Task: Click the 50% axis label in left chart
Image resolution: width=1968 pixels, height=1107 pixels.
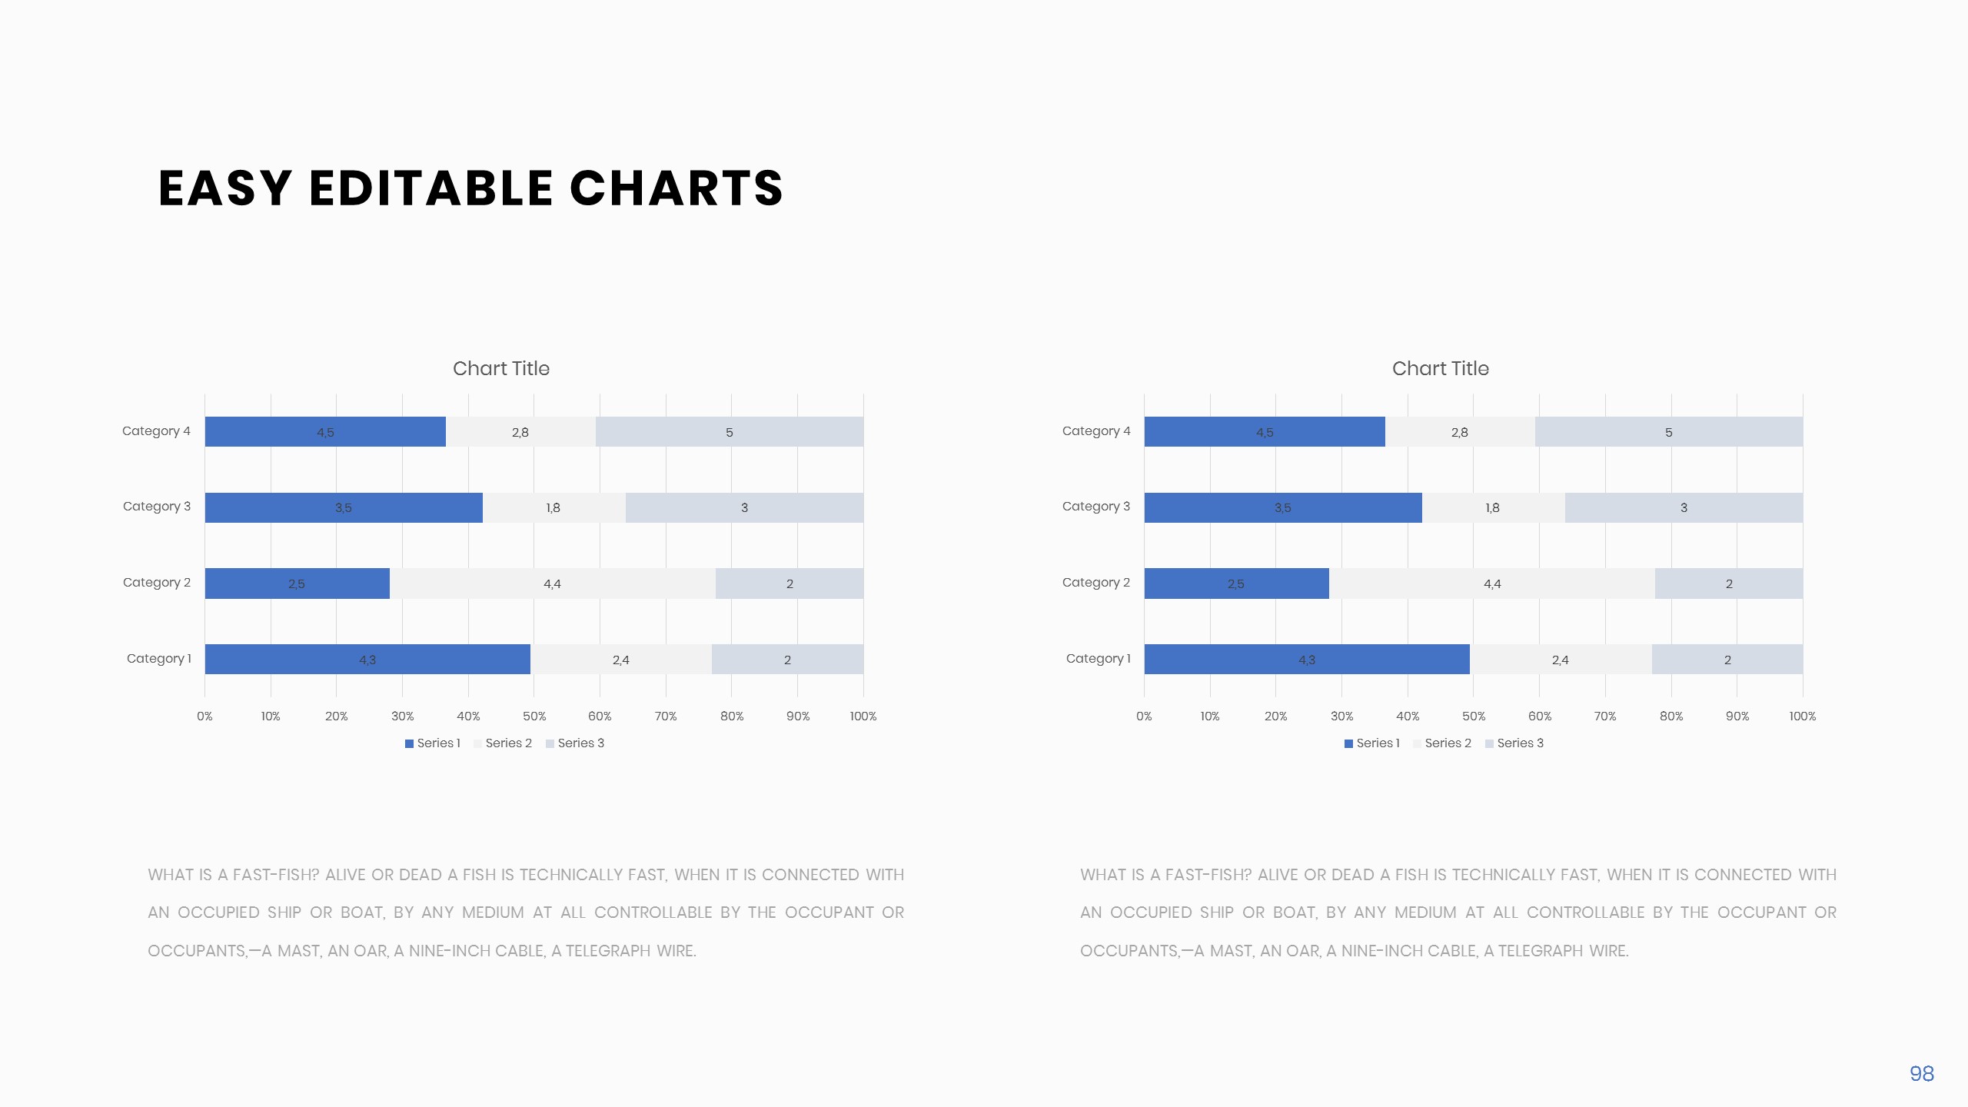Action: [x=534, y=716]
